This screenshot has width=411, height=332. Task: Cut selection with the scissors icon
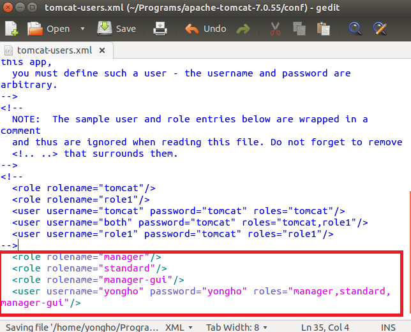tap(275, 29)
